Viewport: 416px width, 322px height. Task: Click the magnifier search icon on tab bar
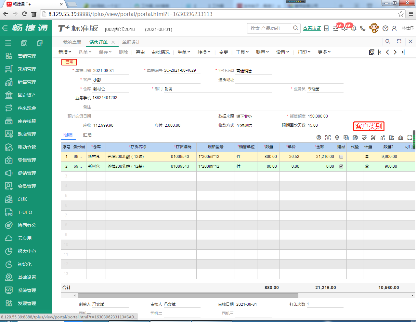(x=388, y=41)
